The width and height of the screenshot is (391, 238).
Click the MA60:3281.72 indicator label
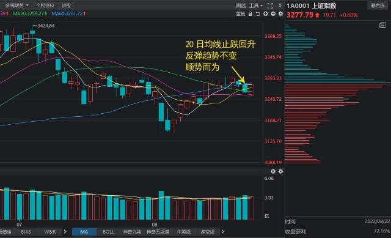click(68, 13)
